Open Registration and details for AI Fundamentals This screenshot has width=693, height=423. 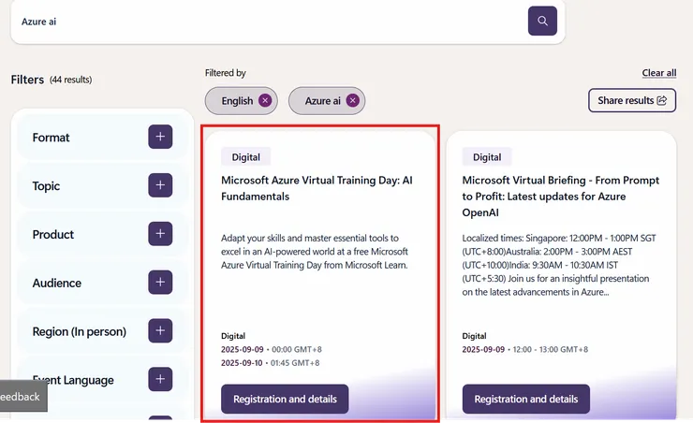285,400
